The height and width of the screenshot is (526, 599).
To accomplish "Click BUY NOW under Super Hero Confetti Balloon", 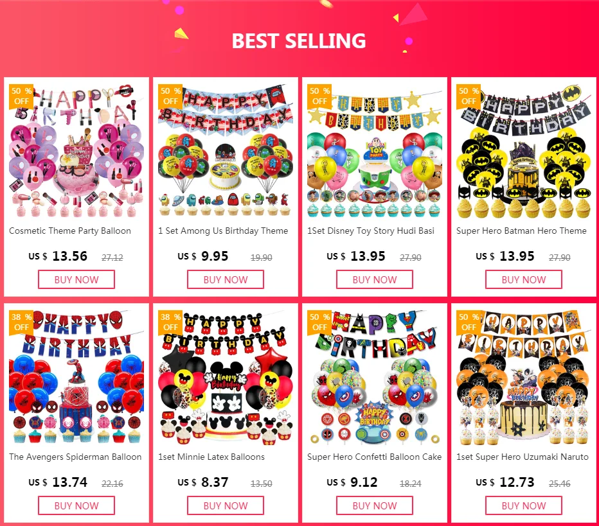I will [374, 505].
